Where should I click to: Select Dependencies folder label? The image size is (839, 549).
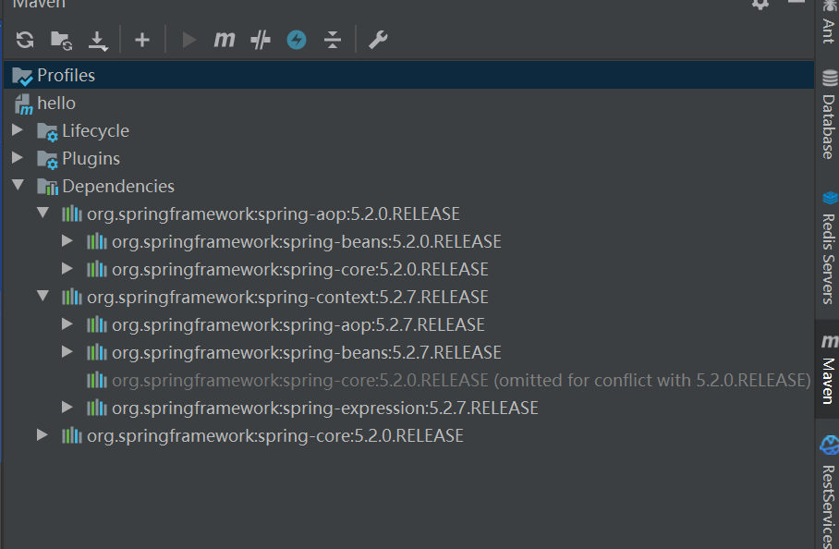pyautogui.click(x=118, y=186)
